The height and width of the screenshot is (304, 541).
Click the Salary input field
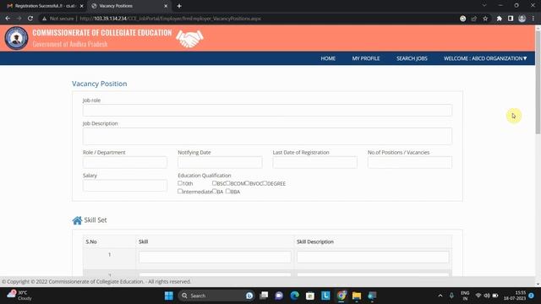pos(125,186)
